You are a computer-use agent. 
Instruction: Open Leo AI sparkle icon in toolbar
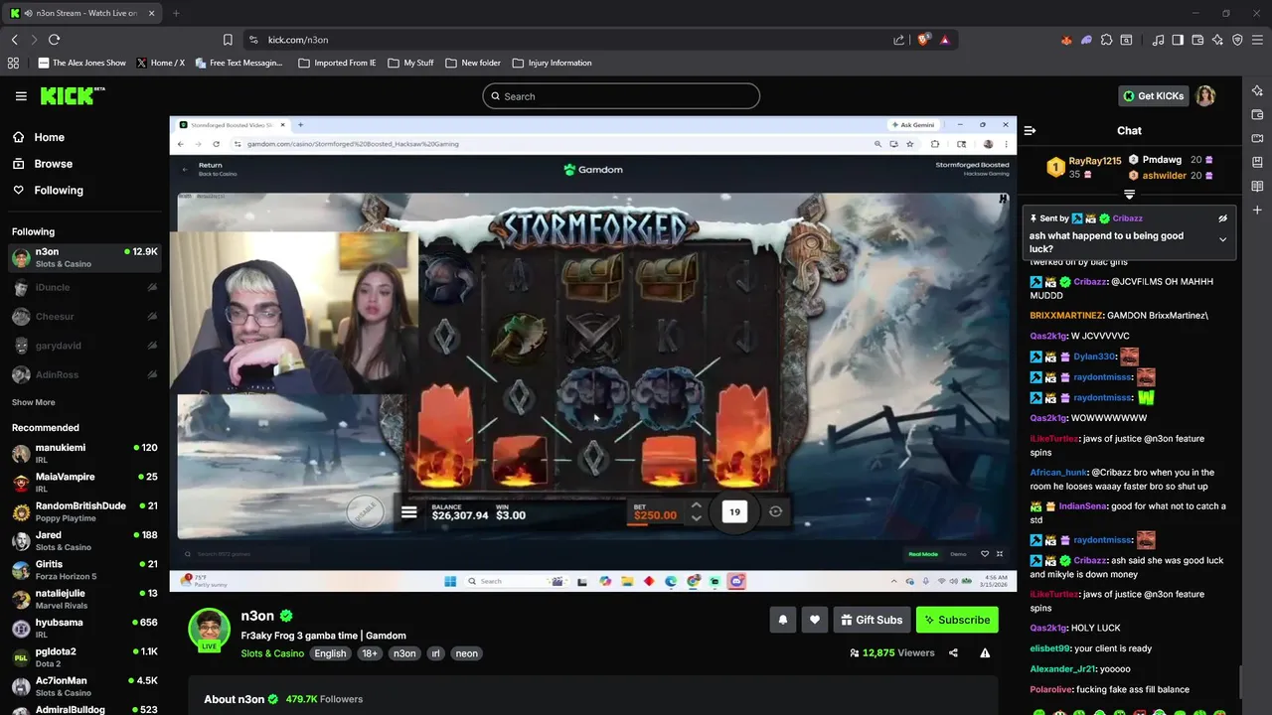[x=1217, y=40]
